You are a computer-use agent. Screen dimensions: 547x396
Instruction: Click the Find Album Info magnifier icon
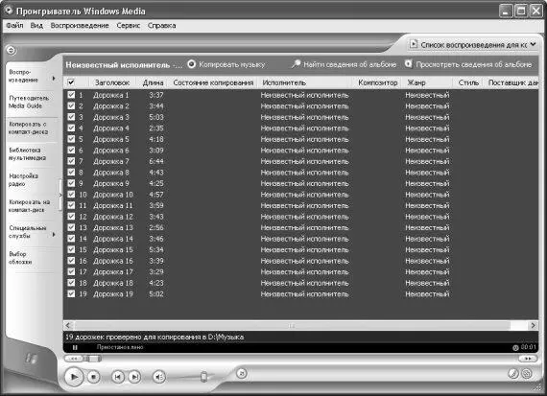(x=296, y=64)
